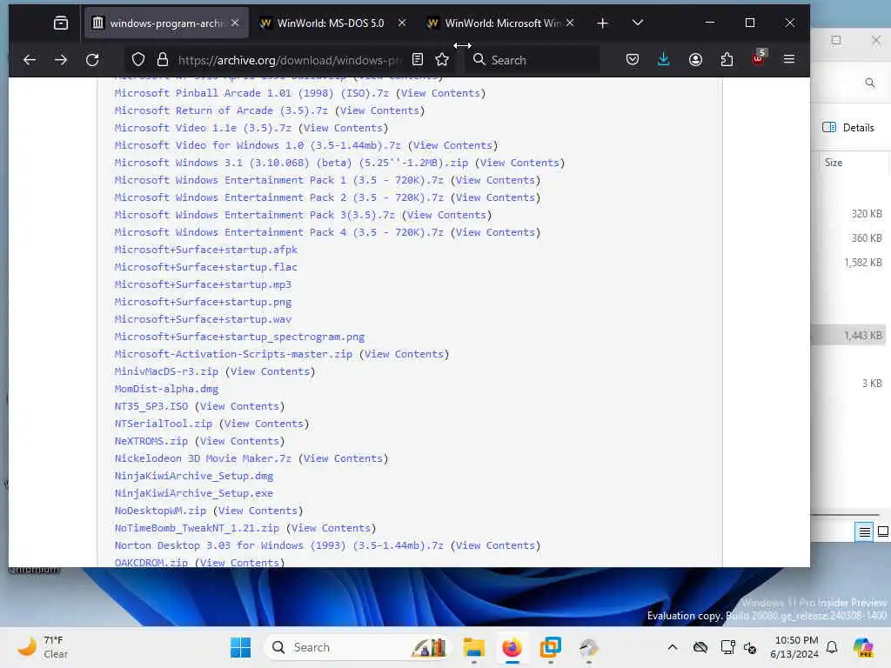This screenshot has width=891, height=668.
Task: Show hidden system tray icons
Action: tap(673, 647)
